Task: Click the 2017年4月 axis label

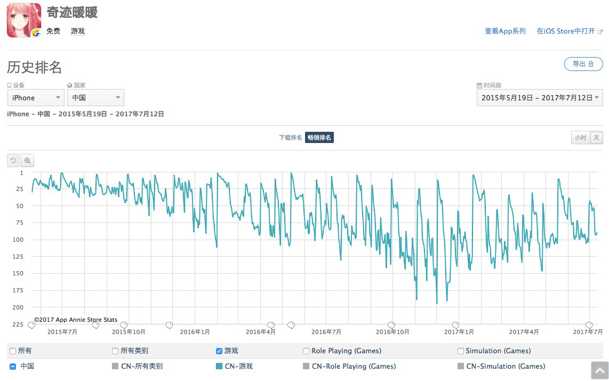Action: click(x=524, y=332)
